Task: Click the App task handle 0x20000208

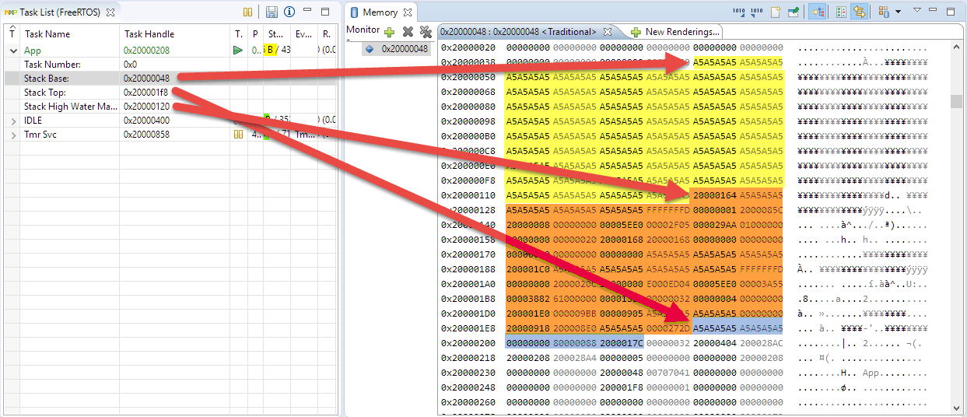Action: click(146, 51)
